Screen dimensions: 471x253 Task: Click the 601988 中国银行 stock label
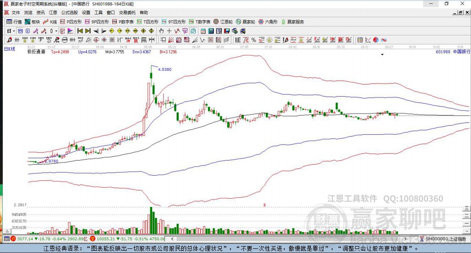tap(453, 52)
